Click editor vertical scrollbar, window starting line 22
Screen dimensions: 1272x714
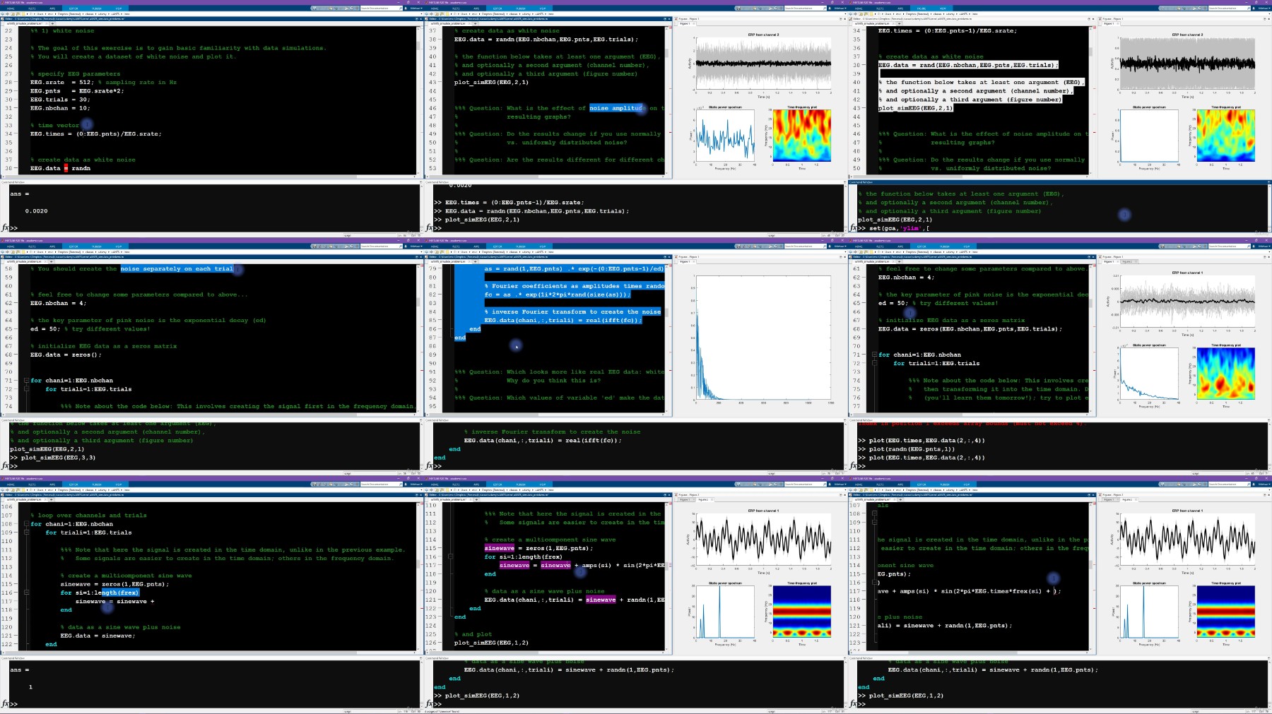coord(419,100)
